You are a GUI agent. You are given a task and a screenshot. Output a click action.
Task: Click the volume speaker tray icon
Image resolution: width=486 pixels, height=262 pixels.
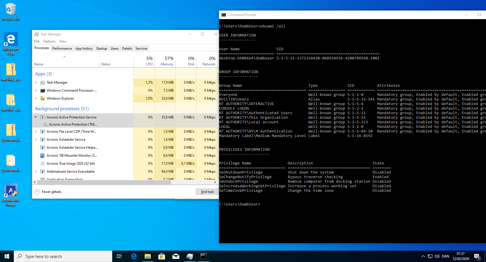437,256
